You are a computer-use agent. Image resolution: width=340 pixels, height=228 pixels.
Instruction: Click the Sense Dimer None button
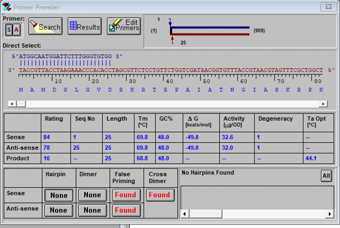[92, 195]
